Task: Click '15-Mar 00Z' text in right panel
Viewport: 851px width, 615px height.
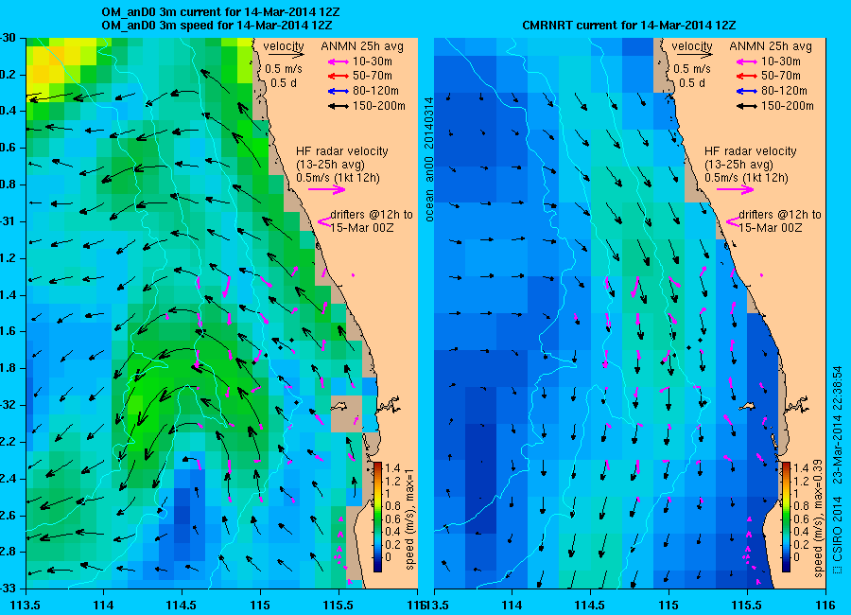Action: [x=770, y=228]
